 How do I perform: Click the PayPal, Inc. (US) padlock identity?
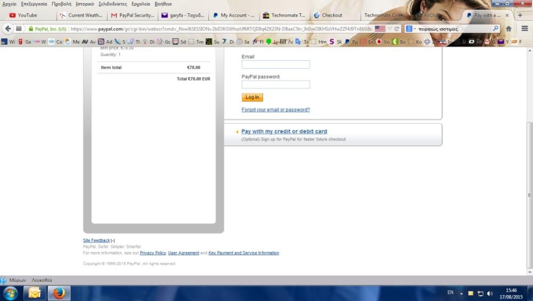point(47,29)
